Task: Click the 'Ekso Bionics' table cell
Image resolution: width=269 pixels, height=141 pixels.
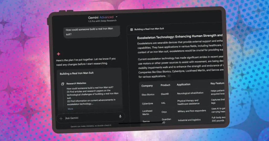Action: 148,94
